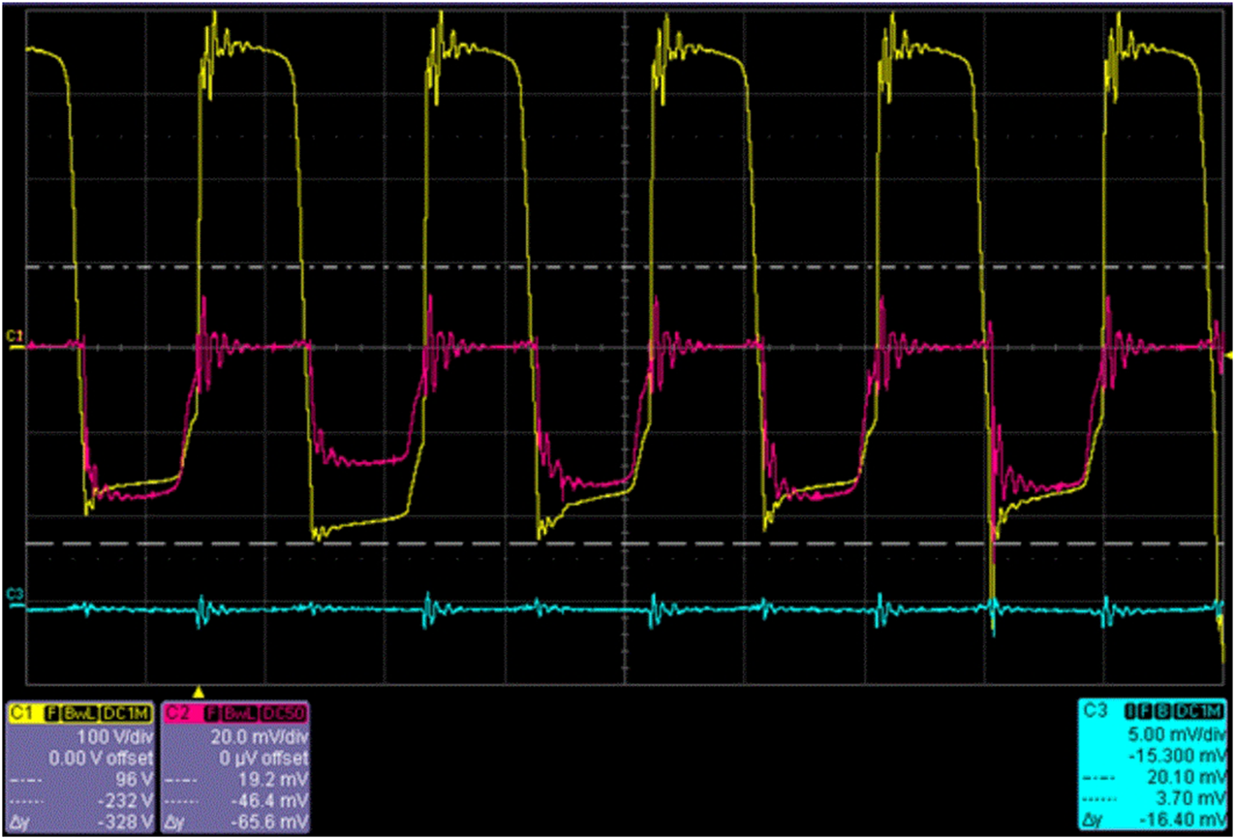Click the C2 channel label in pink descriptor
The width and height of the screenshot is (1235, 839).
click(176, 714)
